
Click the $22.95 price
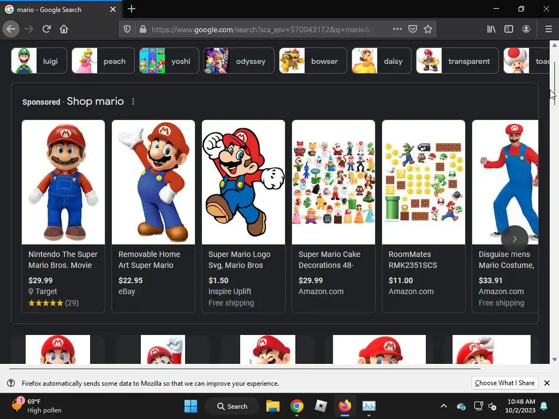(130, 280)
